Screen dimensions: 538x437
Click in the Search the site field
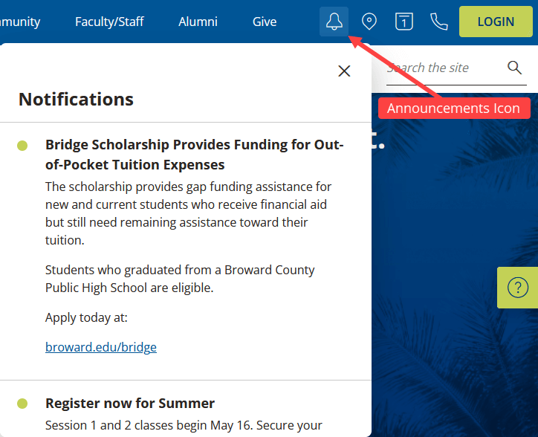click(x=444, y=68)
